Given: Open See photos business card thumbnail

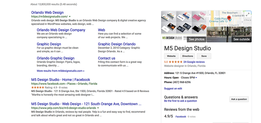Looking at the screenshot, I should tap(184, 26).
